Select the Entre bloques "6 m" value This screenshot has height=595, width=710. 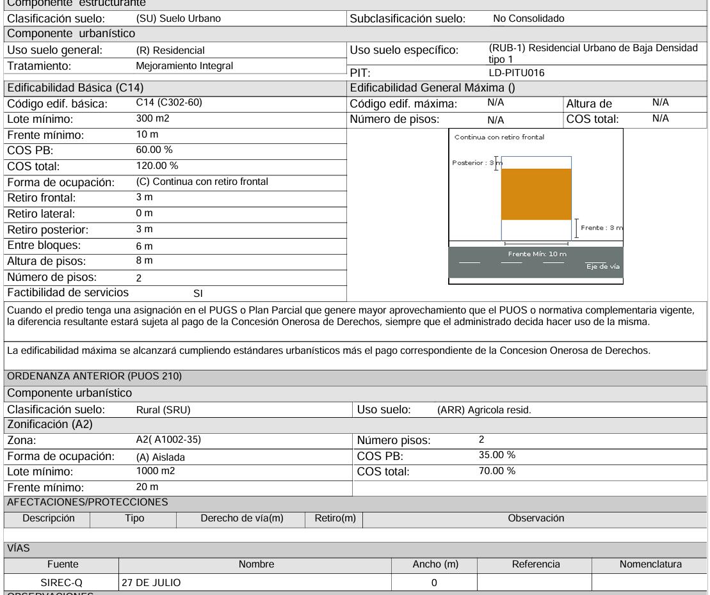pyautogui.click(x=145, y=246)
